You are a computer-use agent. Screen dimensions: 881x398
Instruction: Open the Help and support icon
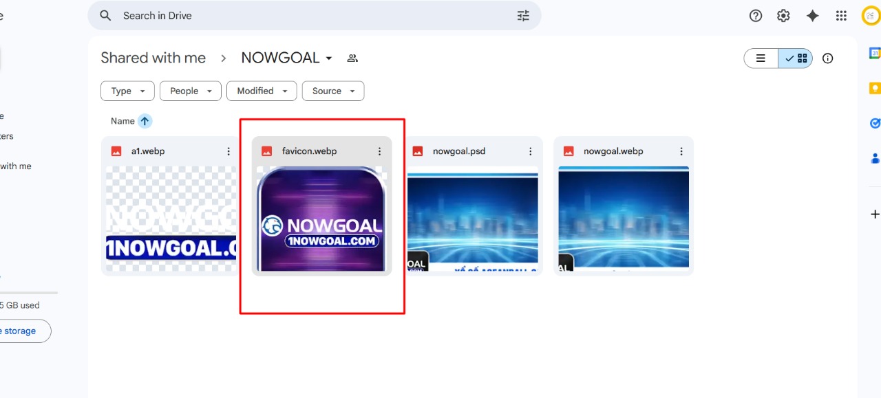tap(756, 16)
